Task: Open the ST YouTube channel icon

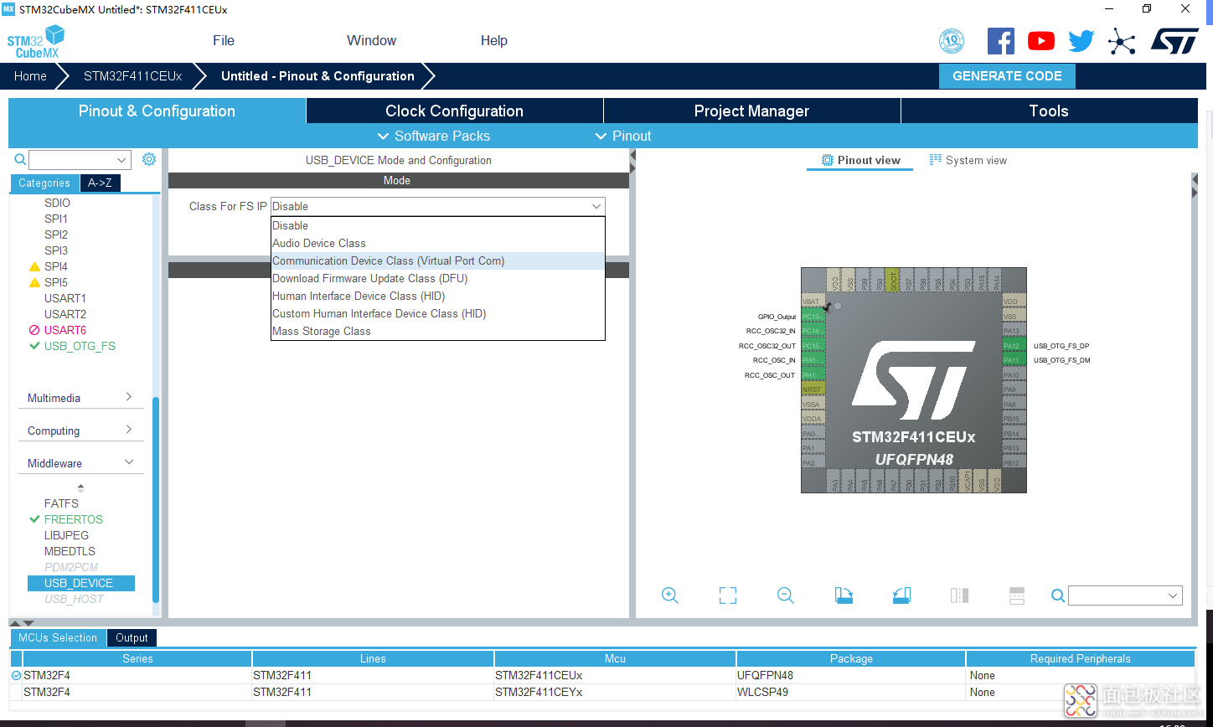Action: (x=1041, y=41)
